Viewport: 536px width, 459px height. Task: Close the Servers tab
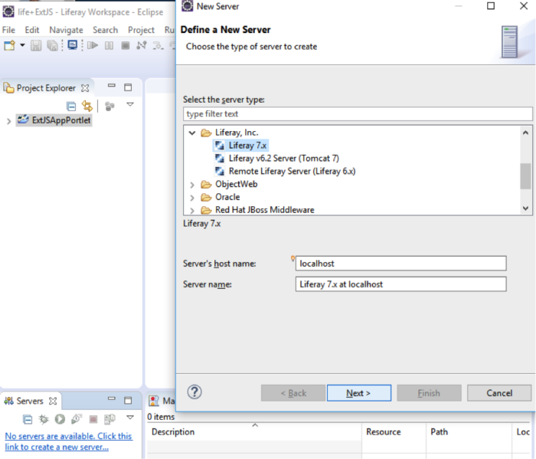[53, 401]
